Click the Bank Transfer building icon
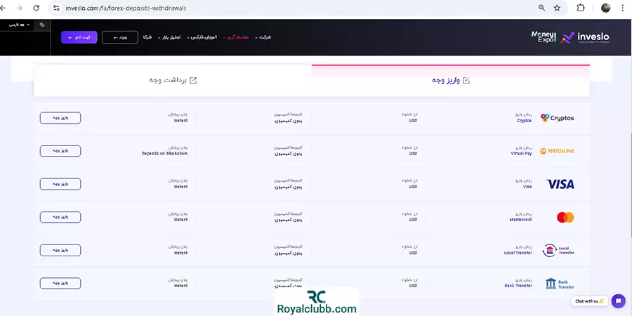This screenshot has width=632, height=316. click(559, 283)
